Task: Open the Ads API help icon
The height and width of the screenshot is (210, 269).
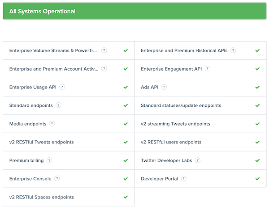Action: coord(164,87)
